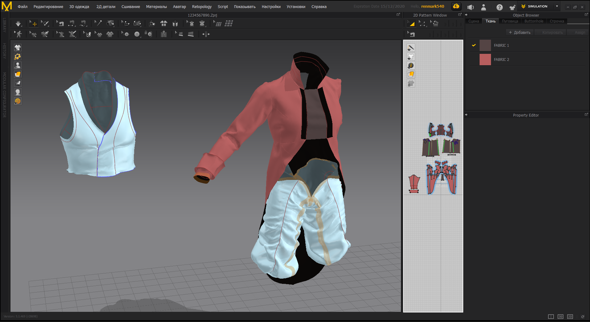Toggle the orange globe environment icon

click(x=18, y=101)
